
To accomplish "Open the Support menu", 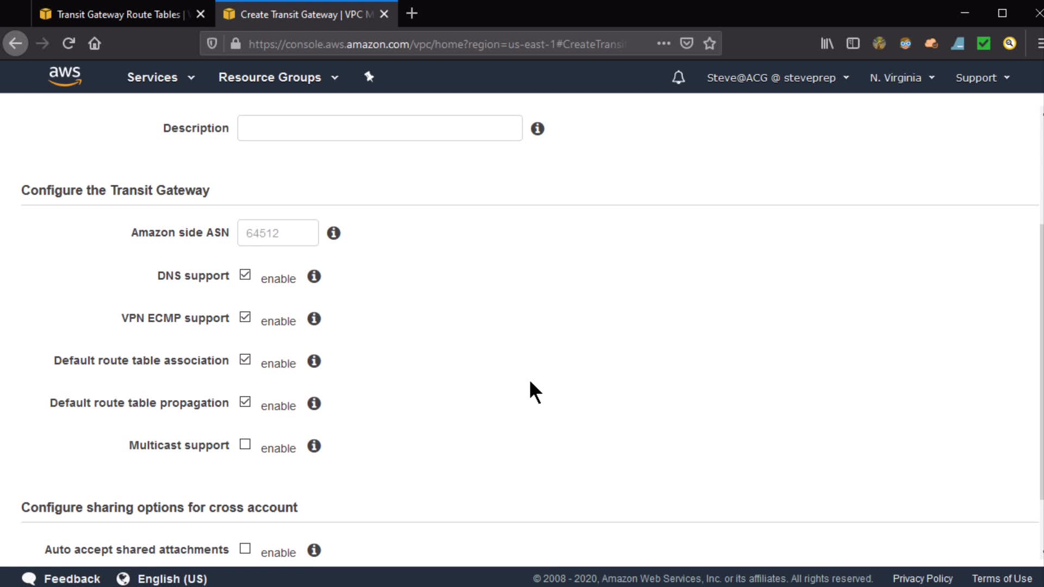I will 982,78.
